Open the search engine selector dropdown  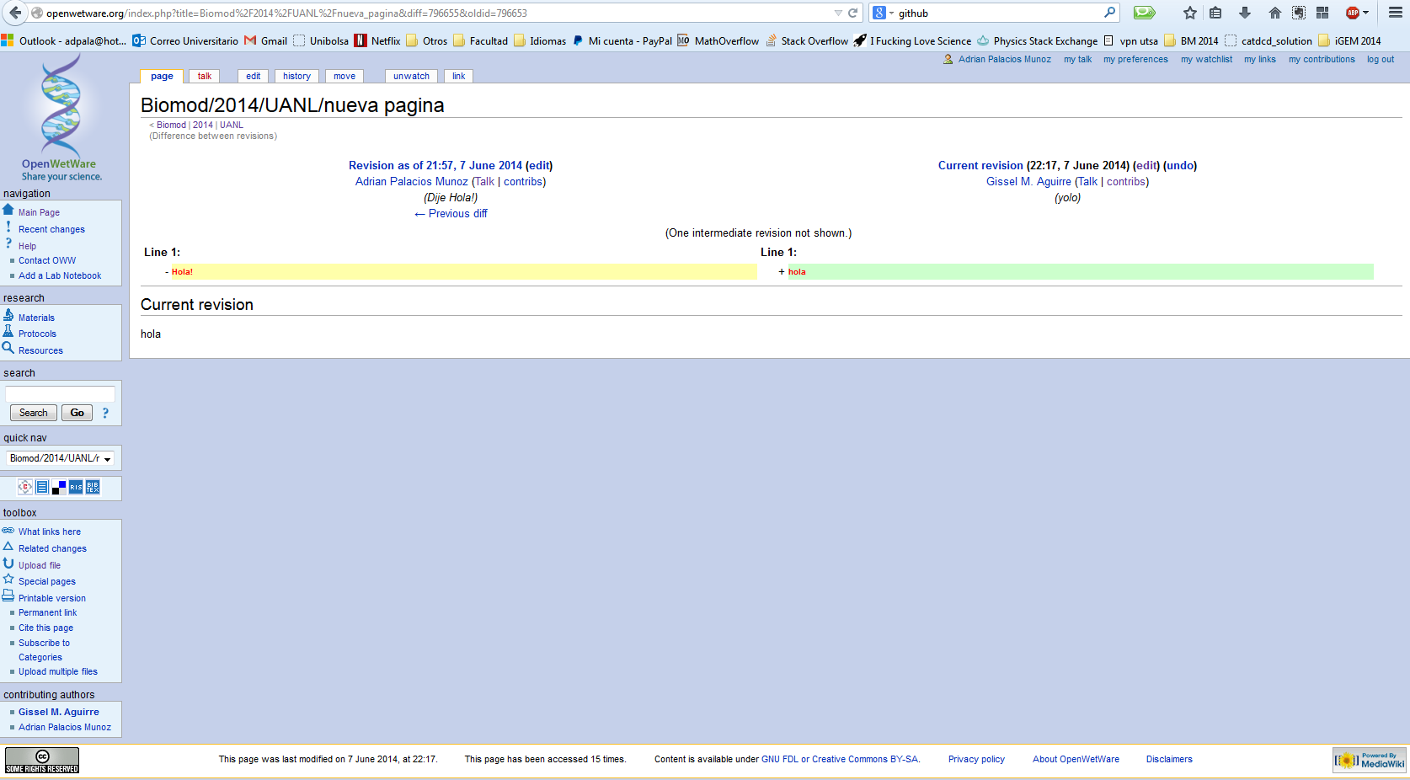883,13
